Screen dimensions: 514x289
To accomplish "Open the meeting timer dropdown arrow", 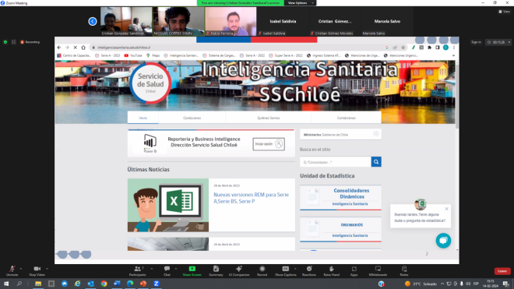I will (x=509, y=42).
